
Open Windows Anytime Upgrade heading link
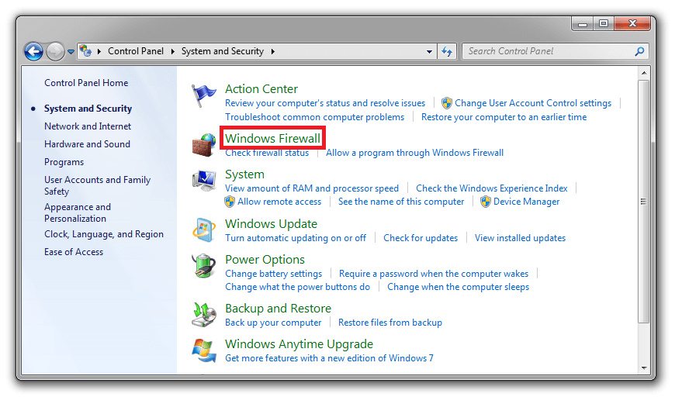click(299, 344)
